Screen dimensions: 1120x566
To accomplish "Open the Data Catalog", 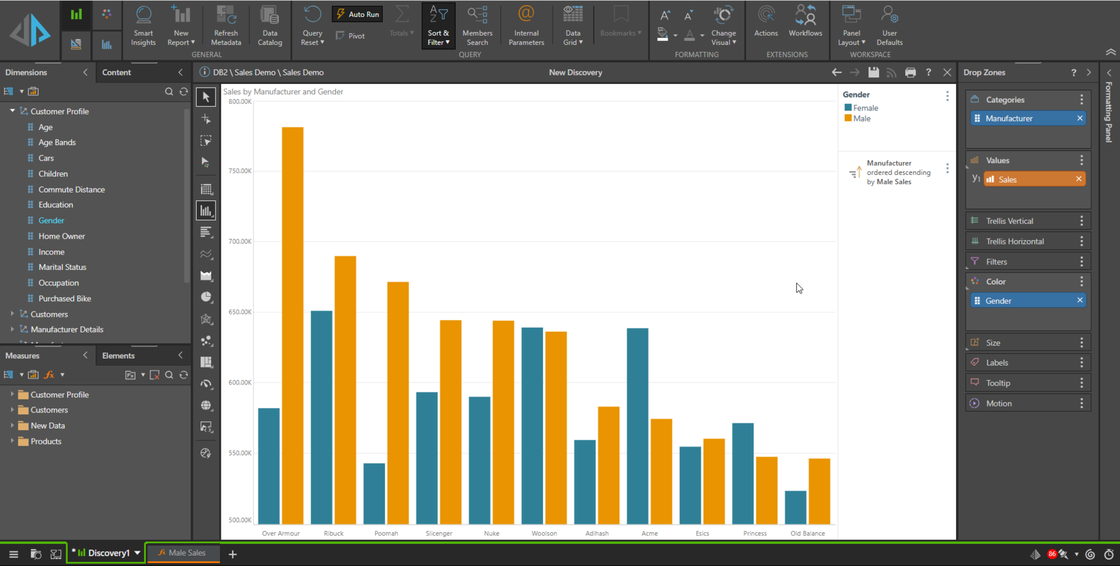I will pos(270,26).
